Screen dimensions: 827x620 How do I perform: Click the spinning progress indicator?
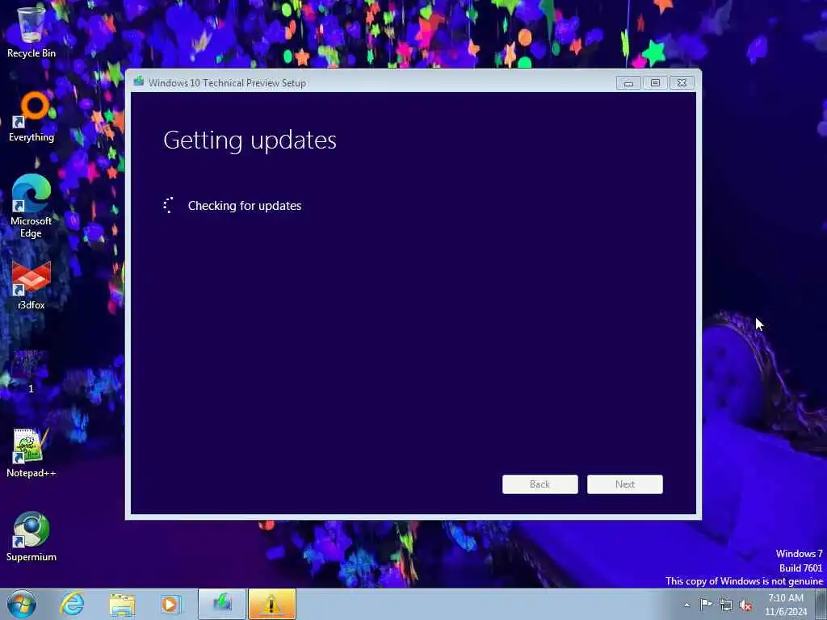pos(168,206)
